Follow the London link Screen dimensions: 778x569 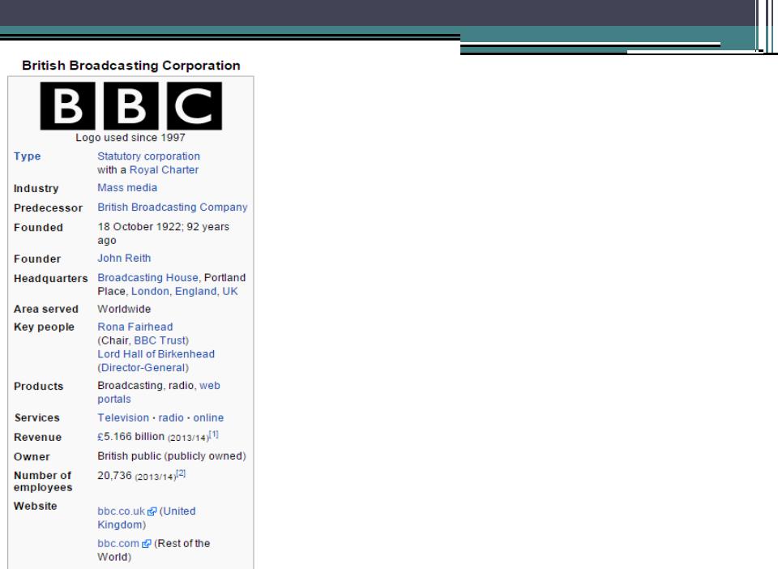point(150,291)
